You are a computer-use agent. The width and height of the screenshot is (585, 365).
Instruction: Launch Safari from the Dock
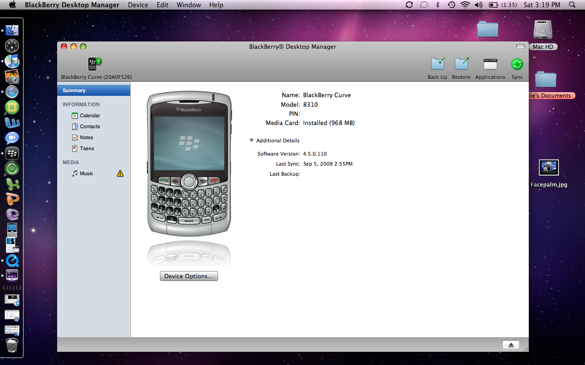(x=12, y=92)
